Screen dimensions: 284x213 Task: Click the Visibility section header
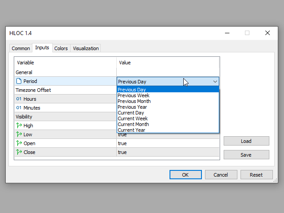click(x=24, y=117)
